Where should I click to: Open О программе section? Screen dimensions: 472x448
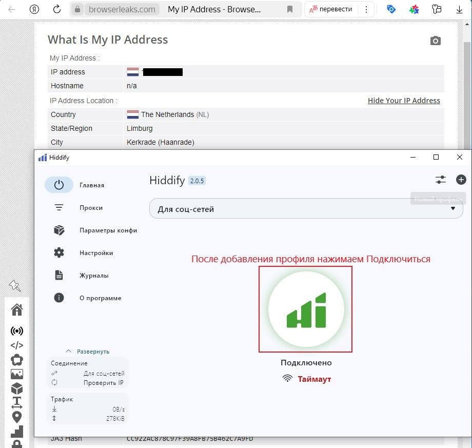(x=100, y=298)
